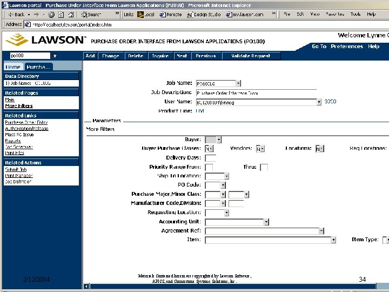Click the Next toolbar button
389x292 pixels.
click(182, 56)
